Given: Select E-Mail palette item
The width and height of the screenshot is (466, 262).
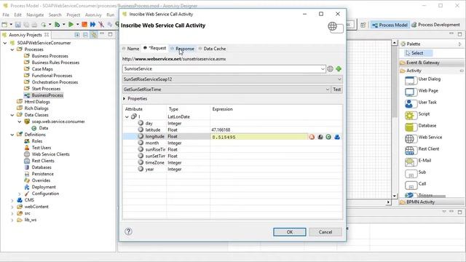Looking at the screenshot, I should [418, 161].
